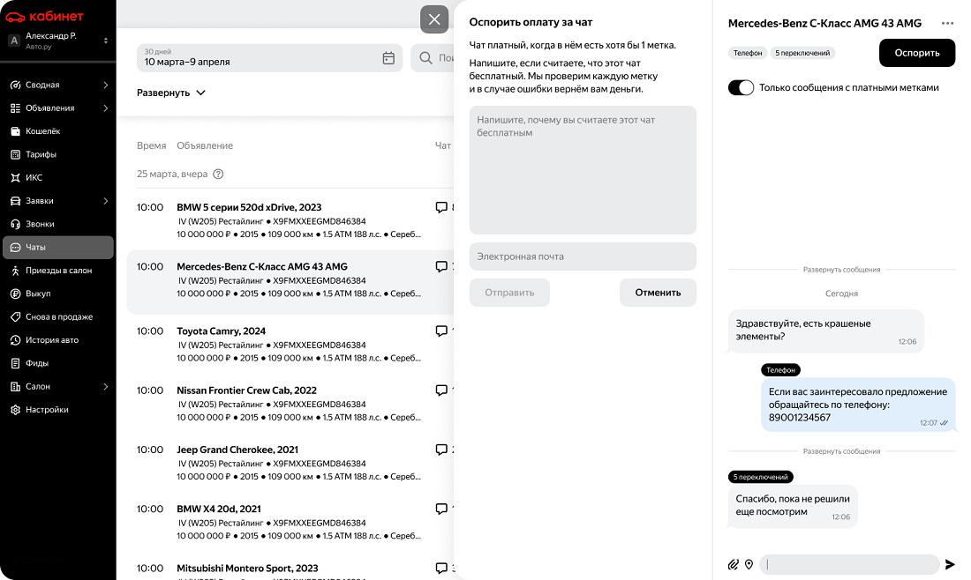
Task: Click the paperclip attachment icon
Action: (733, 564)
